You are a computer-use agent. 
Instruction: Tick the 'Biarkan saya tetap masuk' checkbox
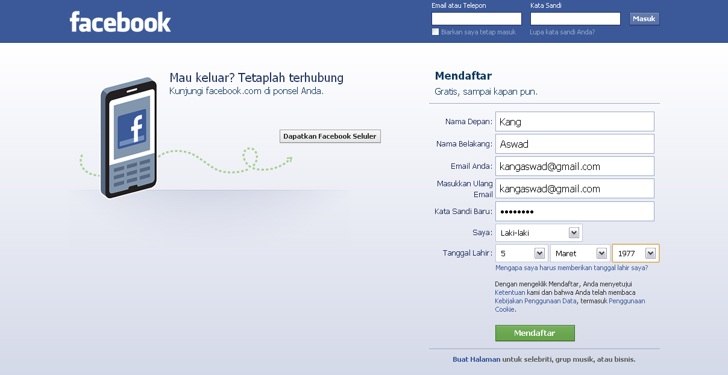pyautogui.click(x=436, y=32)
